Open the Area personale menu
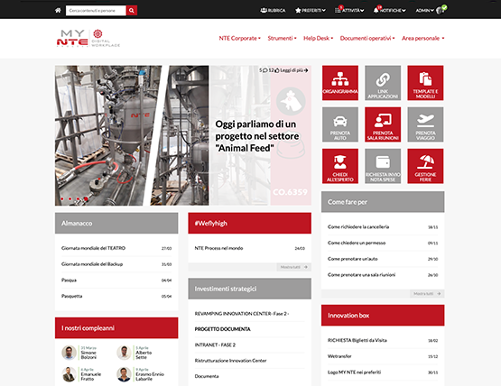 click(423, 38)
